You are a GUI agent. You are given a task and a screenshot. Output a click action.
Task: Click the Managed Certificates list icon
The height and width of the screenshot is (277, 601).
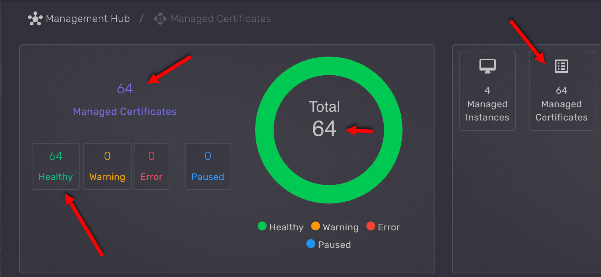[x=561, y=66]
